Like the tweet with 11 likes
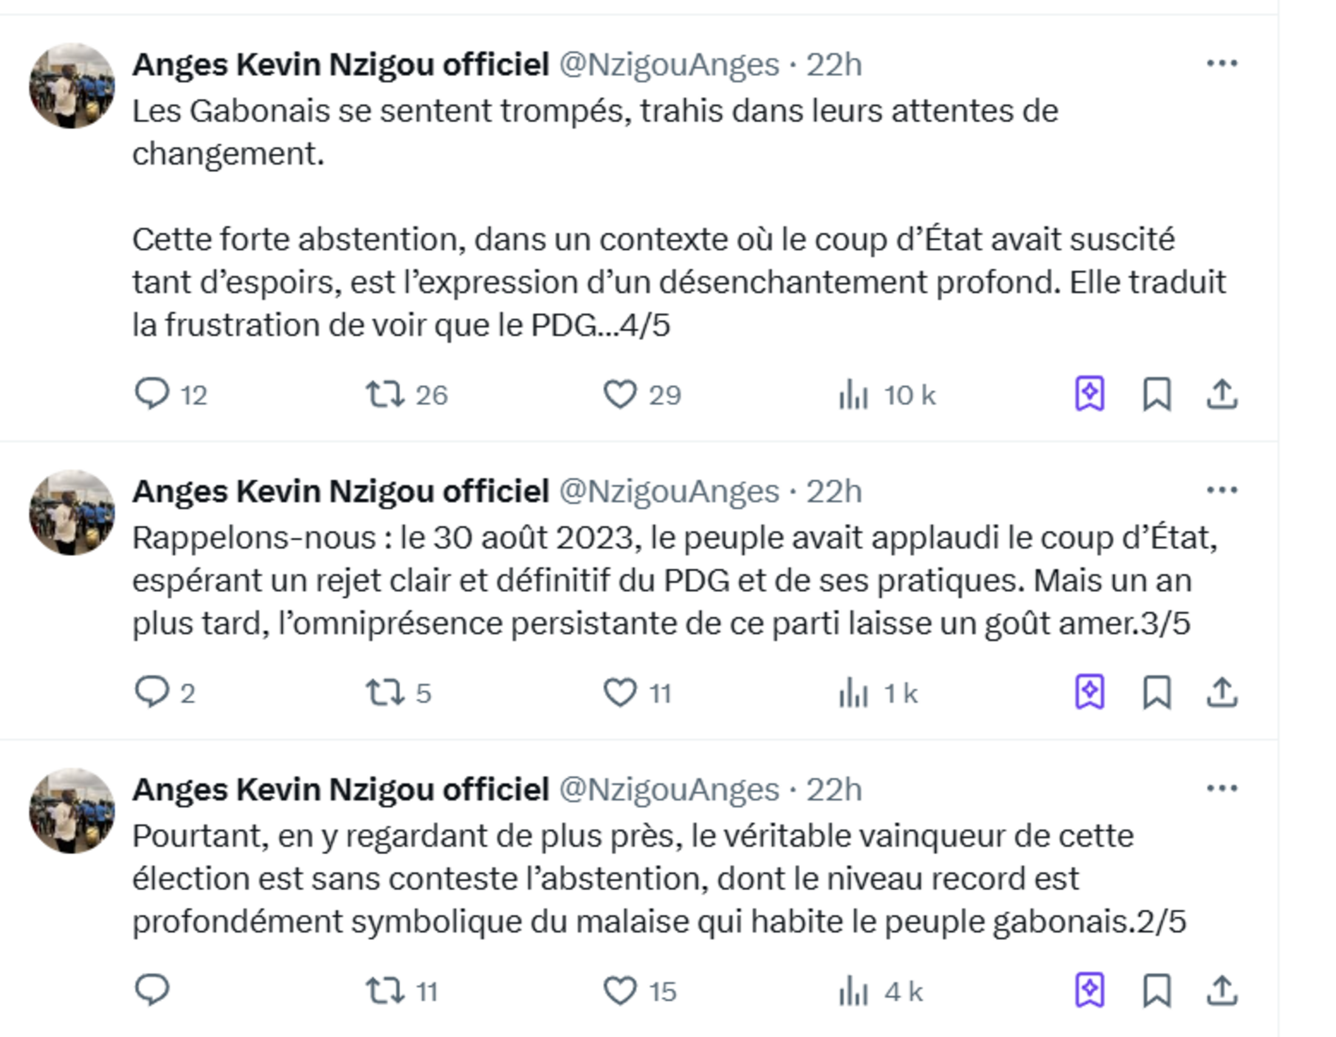This screenshot has height=1037, width=1336. click(x=619, y=692)
